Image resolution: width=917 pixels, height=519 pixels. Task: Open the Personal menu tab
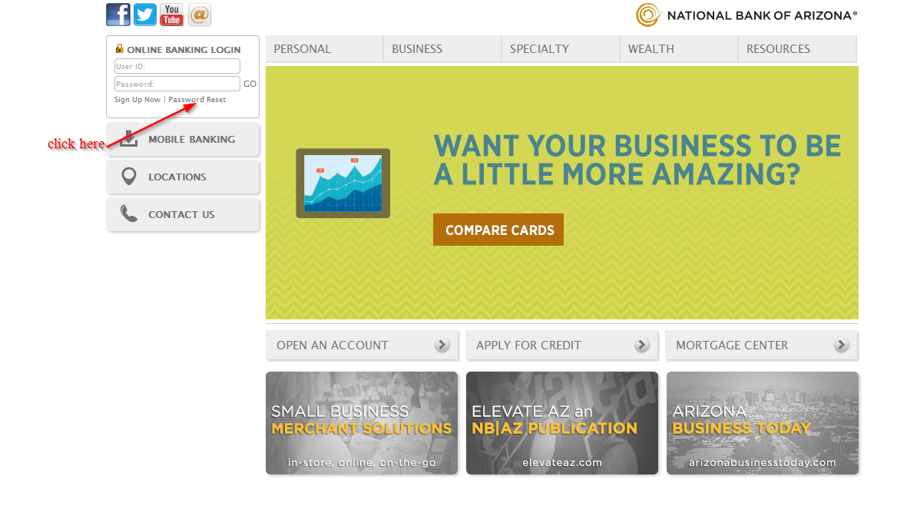coord(303,48)
